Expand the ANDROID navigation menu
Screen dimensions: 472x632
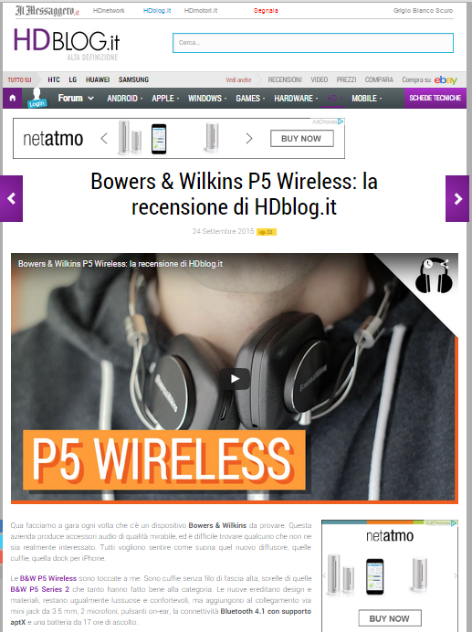[x=124, y=99]
